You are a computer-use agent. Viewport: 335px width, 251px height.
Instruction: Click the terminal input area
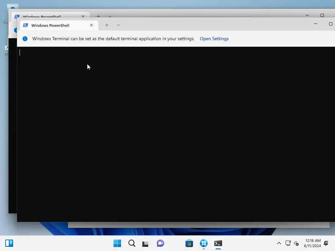click(176, 134)
